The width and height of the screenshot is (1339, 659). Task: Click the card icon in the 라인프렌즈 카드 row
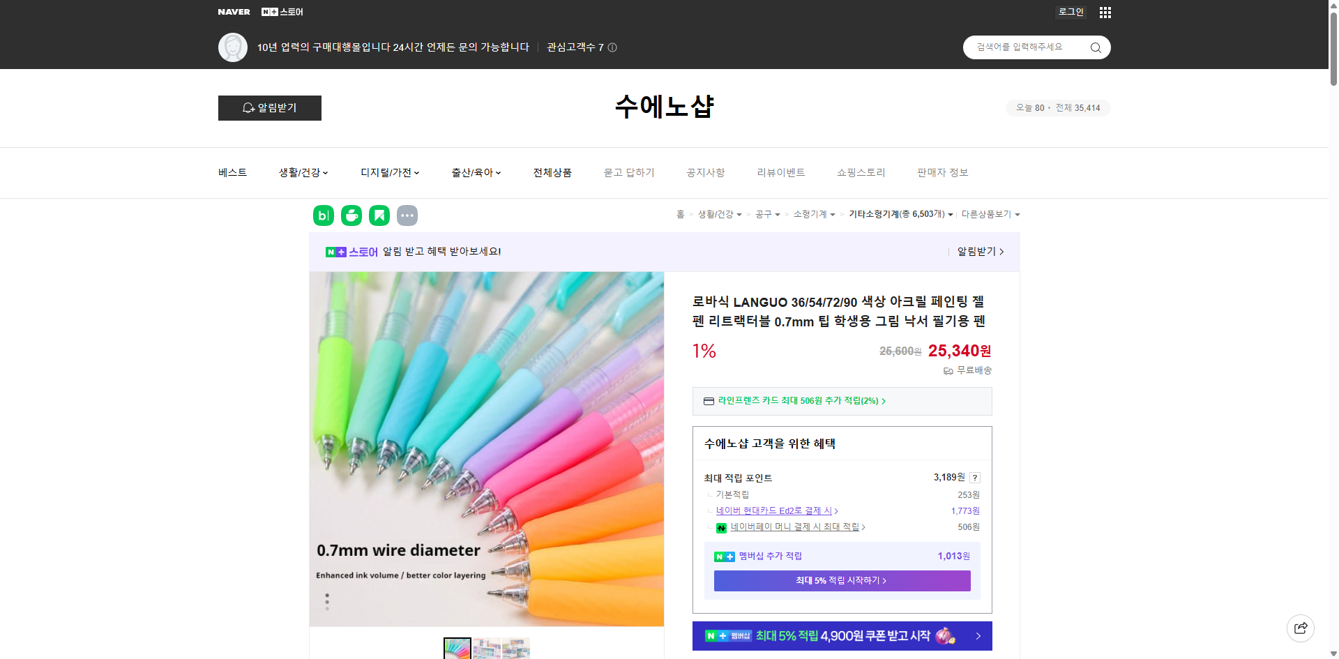[709, 401]
